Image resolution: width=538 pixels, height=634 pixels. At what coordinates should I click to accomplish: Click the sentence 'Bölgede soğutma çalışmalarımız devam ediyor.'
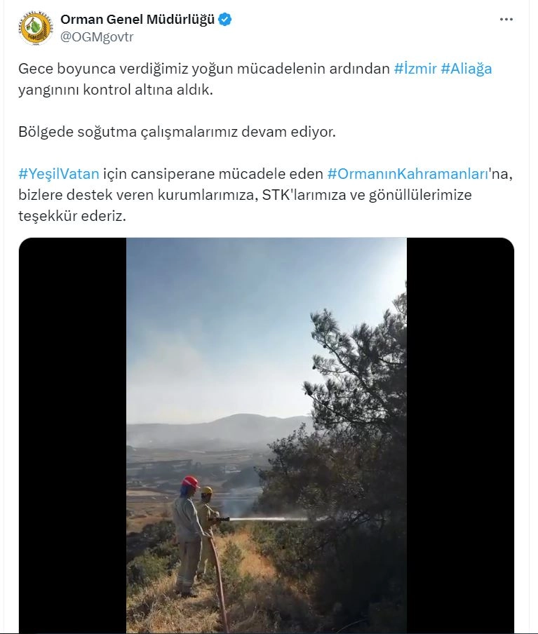(177, 132)
